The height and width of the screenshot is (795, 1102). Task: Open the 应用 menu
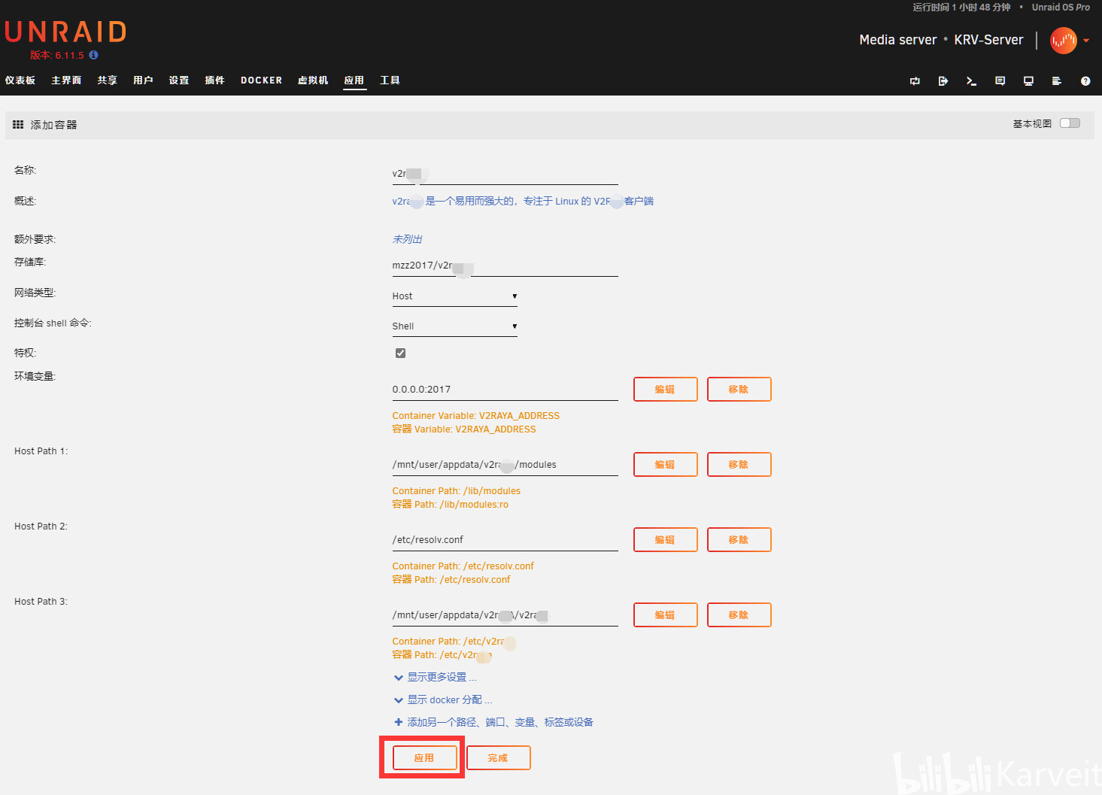[354, 80]
